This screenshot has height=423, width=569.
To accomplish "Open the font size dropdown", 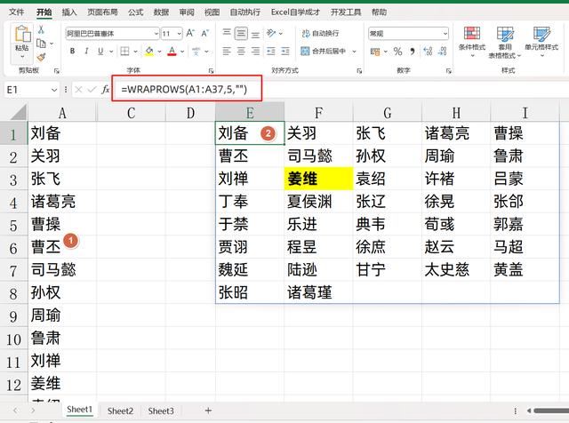I will [x=179, y=34].
